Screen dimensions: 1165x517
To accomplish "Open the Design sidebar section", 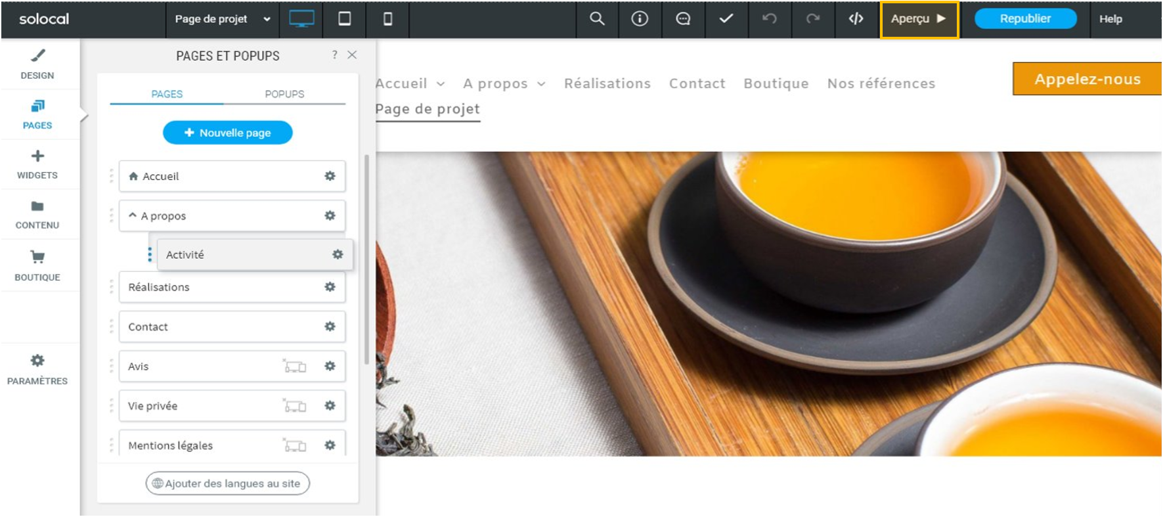I will (x=37, y=64).
